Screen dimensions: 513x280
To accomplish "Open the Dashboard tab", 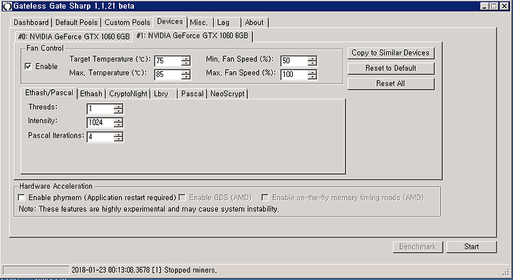I will point(31,23).
